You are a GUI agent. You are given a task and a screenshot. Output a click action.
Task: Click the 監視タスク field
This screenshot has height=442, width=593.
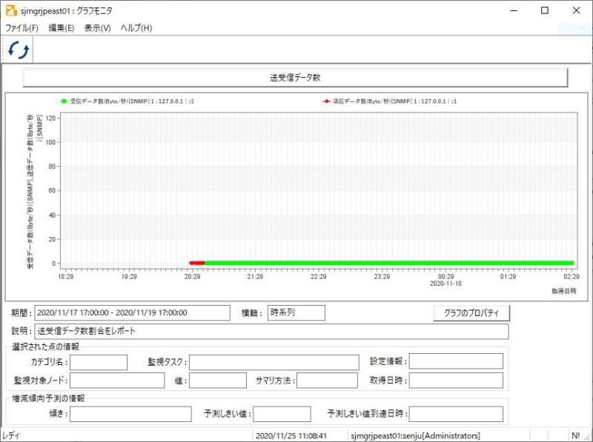(274, 362)
